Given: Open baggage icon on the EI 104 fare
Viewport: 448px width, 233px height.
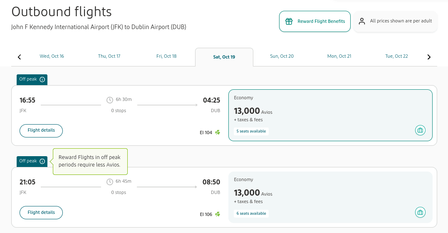Looking at the screenshot, I should coord(420,130).
